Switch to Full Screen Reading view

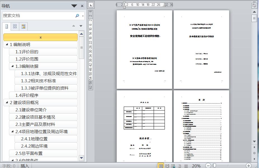pos(167,166)
